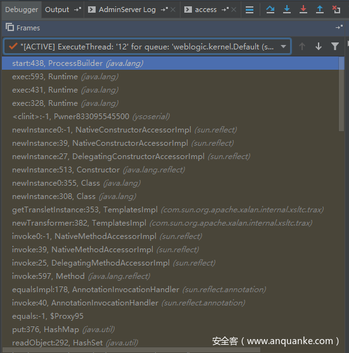This screenshot has width=349, height=353.
Task: Open the access log tab
Action: (x=206, y=10)
